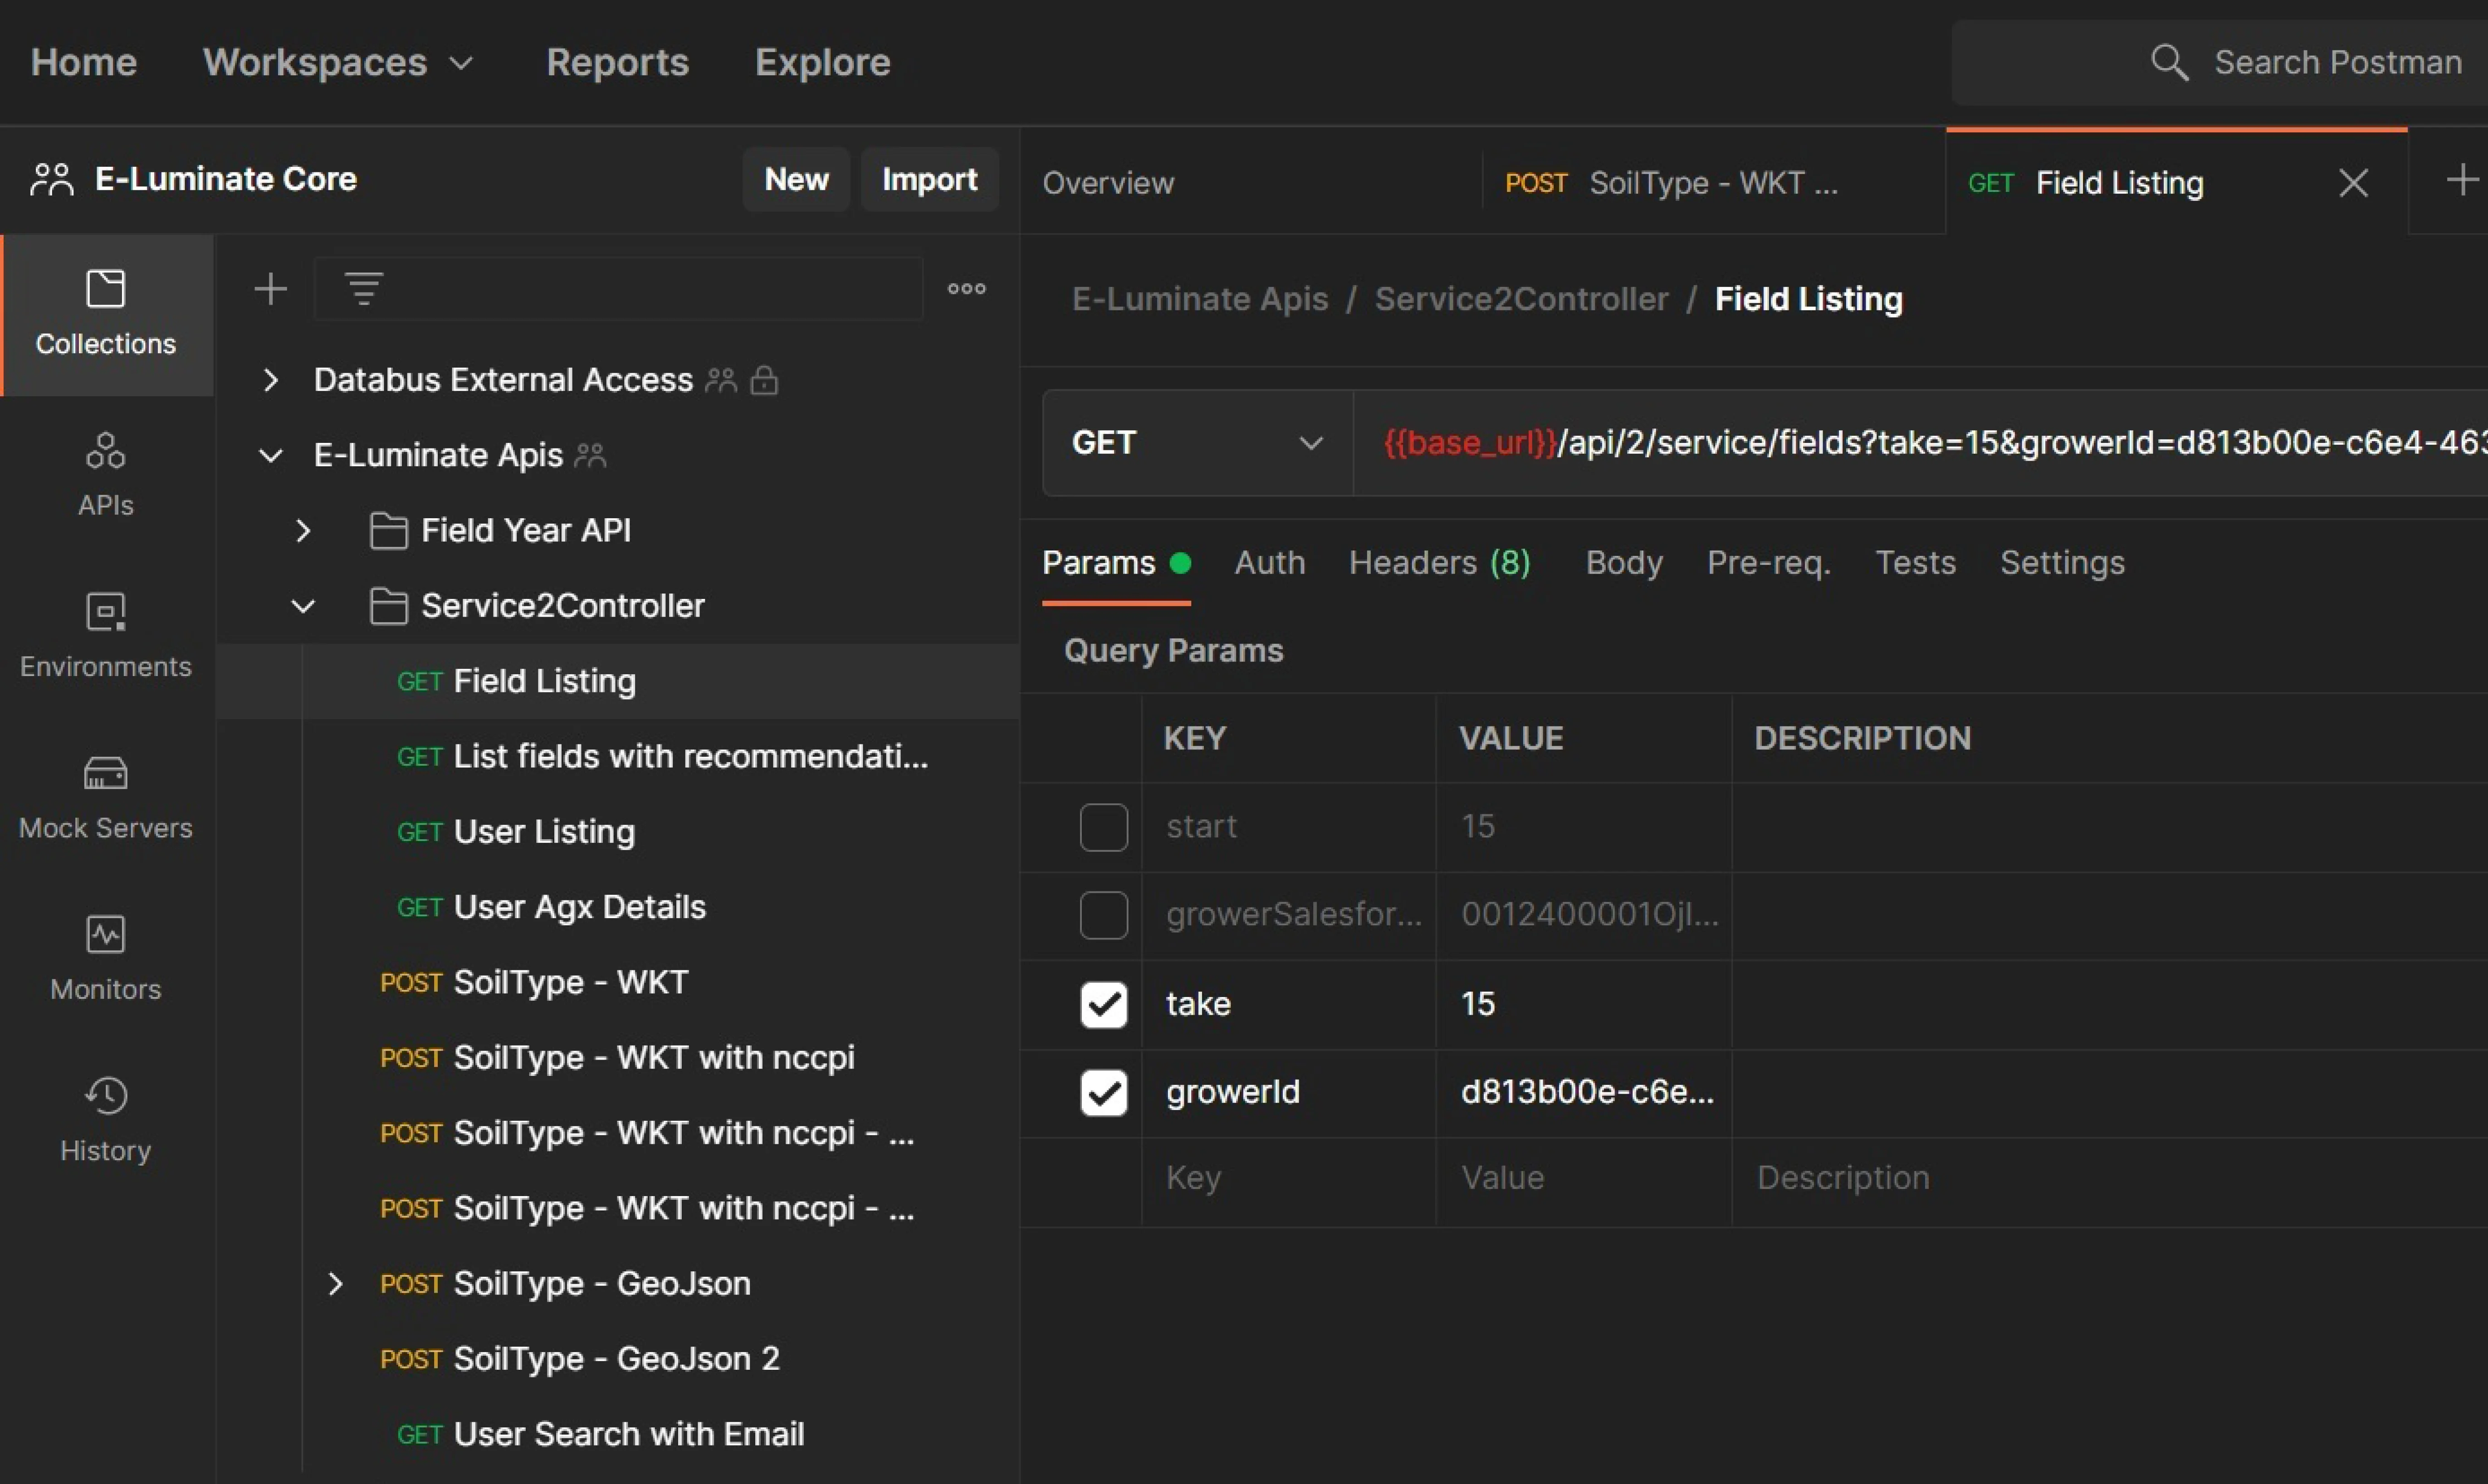Enable the start query parameter checkbox
Image resolution: width=2488 pixels, height=1484 pixels.
pos(1104,827)
